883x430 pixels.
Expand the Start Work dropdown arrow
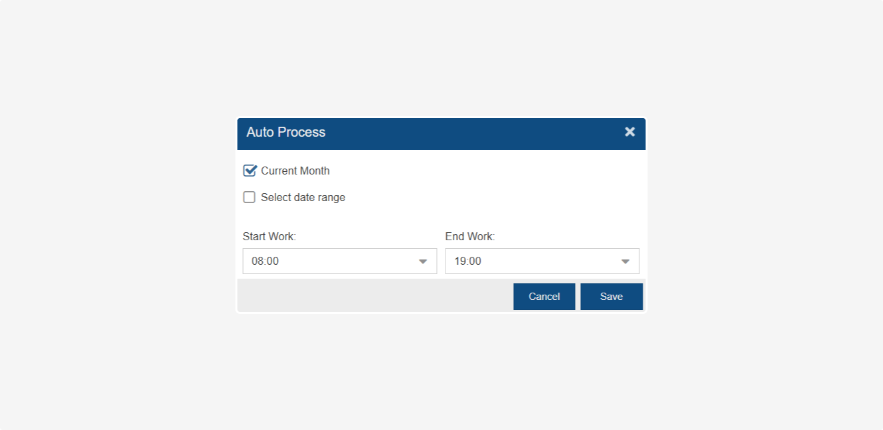tap(423, 261)
